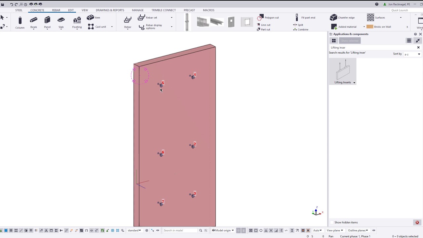Click the Surfaces tool icon
Image resolution: width=423 pixels, height=238 pixels.
pyautogui.click(x=370, y=18)
